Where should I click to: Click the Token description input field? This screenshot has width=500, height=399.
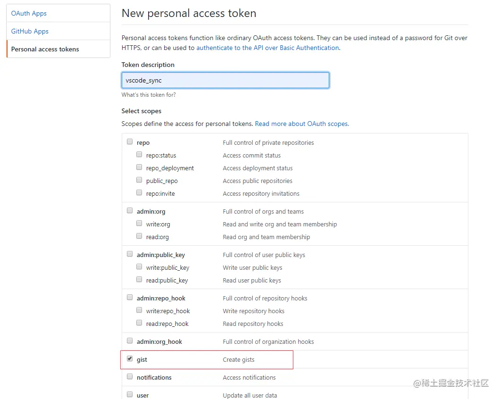click(225, 80)
